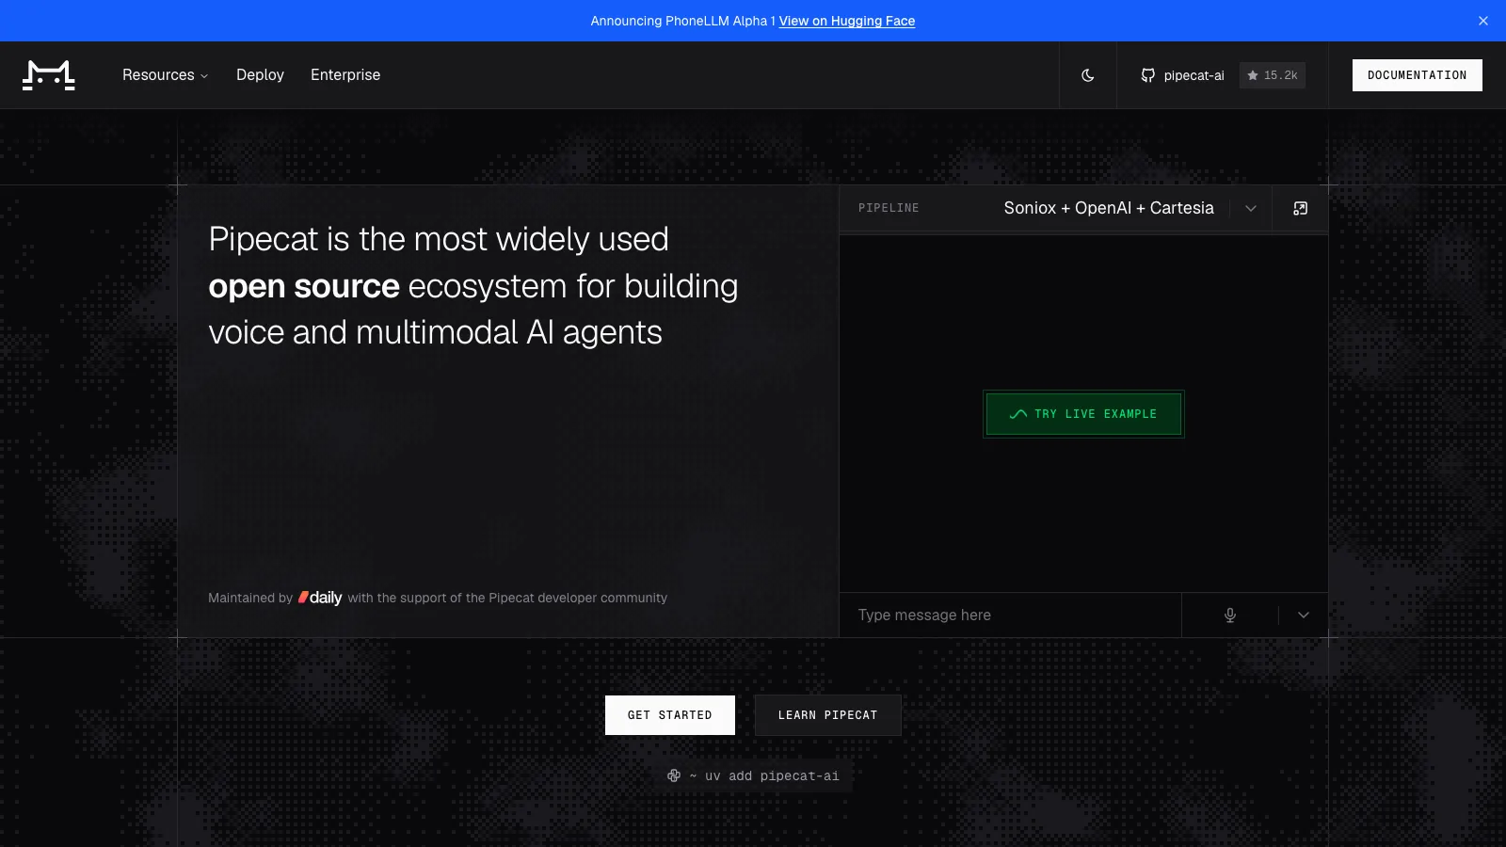The image size is (1506, 847).
Task: Open the pipecat-ai GitHub repository link
Action: pos(1182,75)
